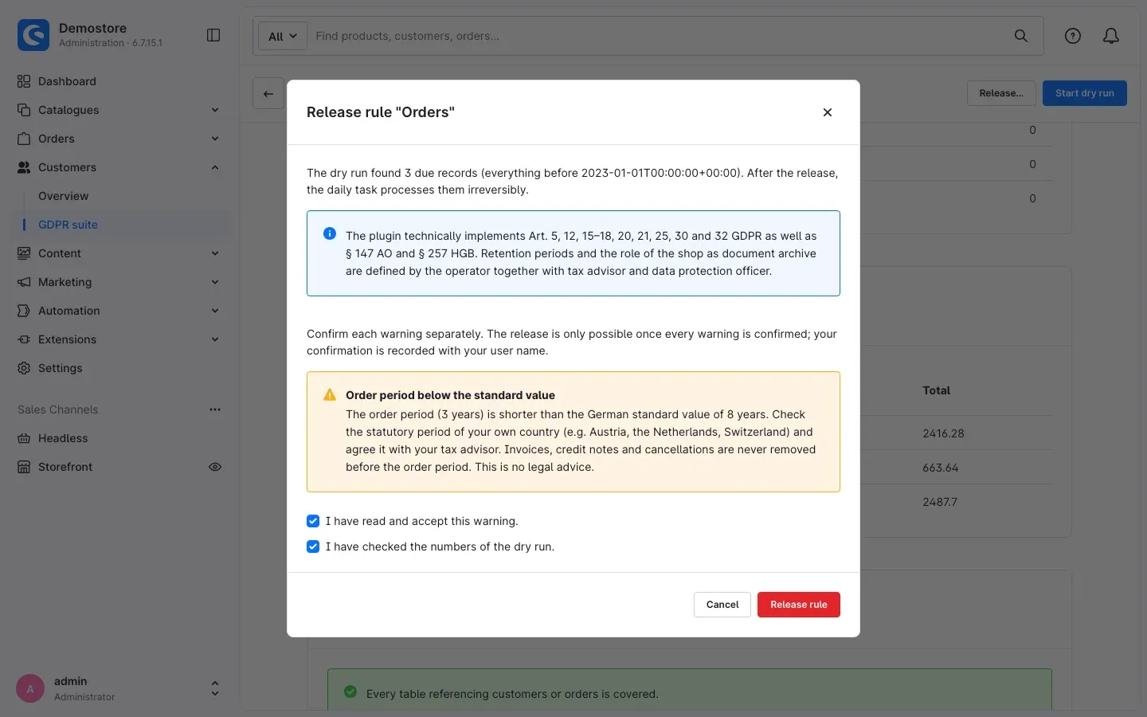Click the table value 663.64
The width and height of the screenshot is (1147, 717).
coord(941,468)
